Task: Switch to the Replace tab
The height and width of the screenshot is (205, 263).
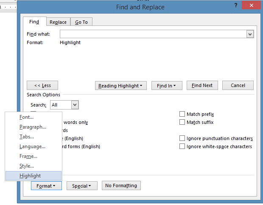Action: 58,22
